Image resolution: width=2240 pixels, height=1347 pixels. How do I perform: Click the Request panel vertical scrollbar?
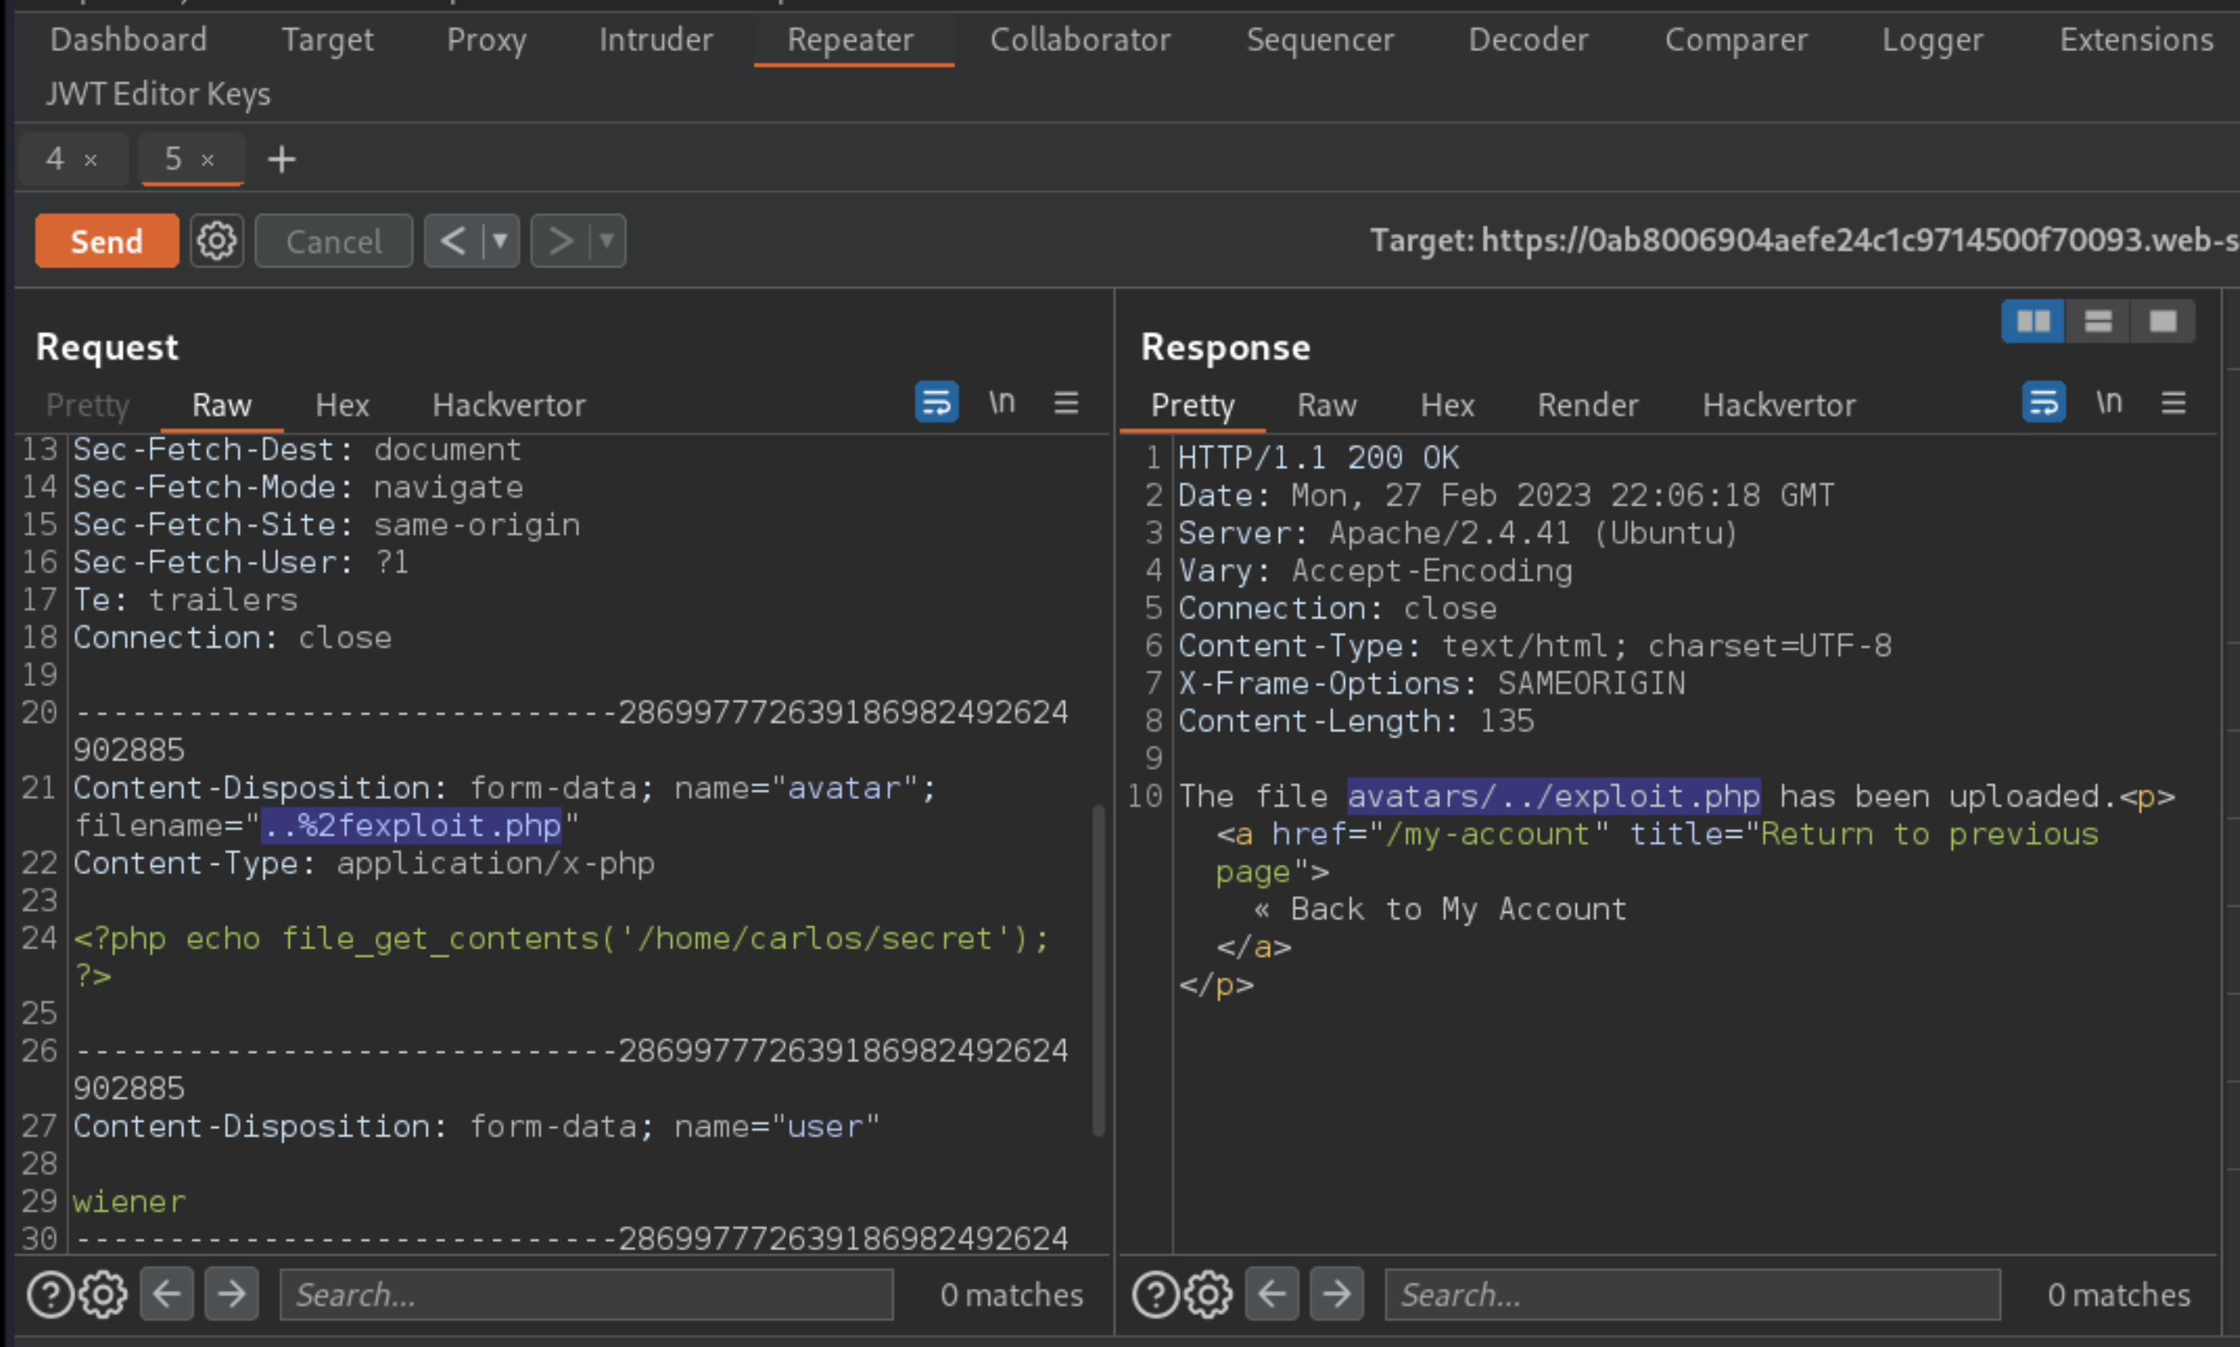(1098, 969)
